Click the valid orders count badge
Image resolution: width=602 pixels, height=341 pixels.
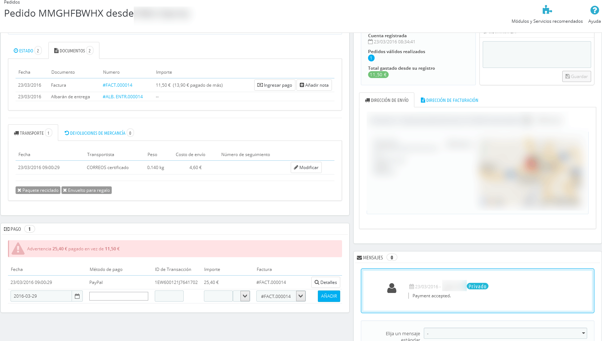click(371, 58)
